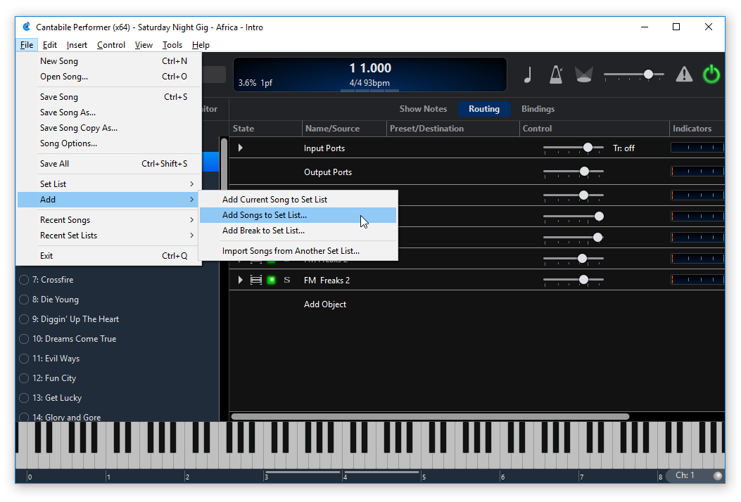Screen dimensions: 741x502
Task: Select radio button for 8: Die Young
Action: click(24, 300)
